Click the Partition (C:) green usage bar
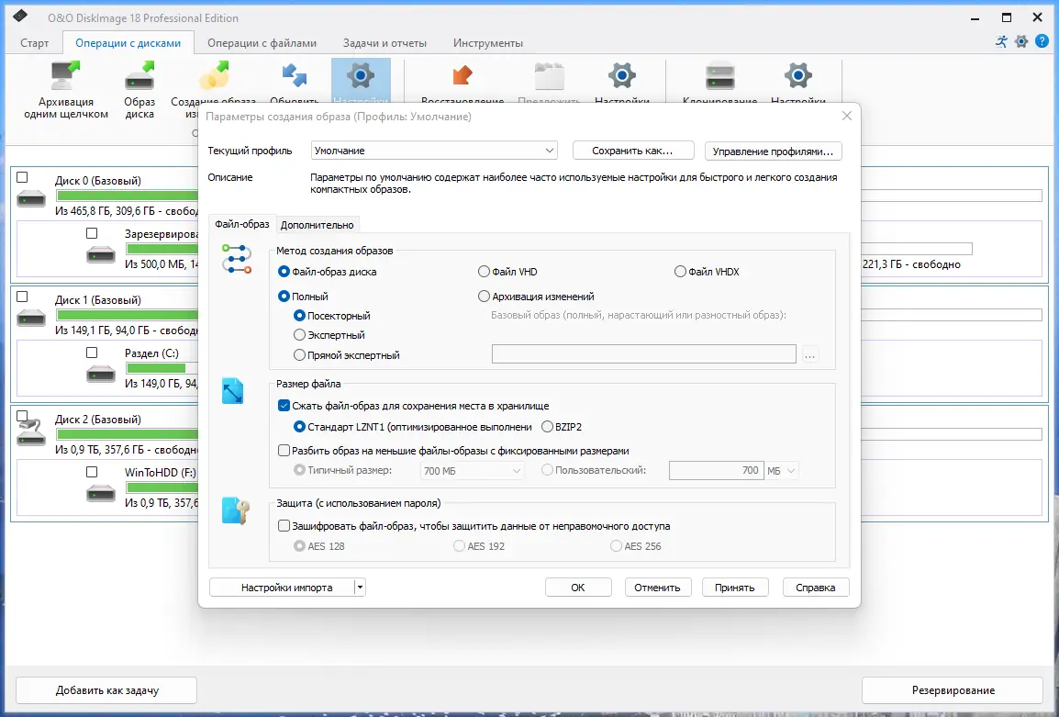Image resolution: width=1059 pixels, height=717 pixels. 156,368
